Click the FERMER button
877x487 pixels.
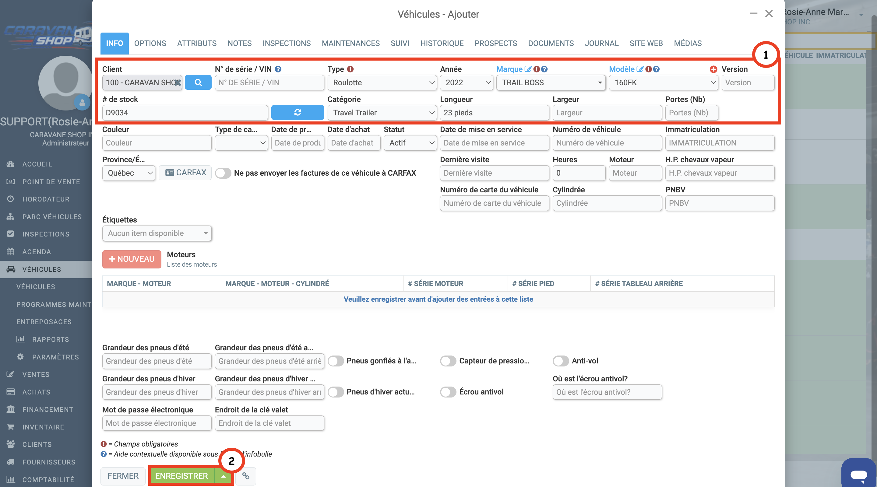pyautogui.click(x=123, y=476)
